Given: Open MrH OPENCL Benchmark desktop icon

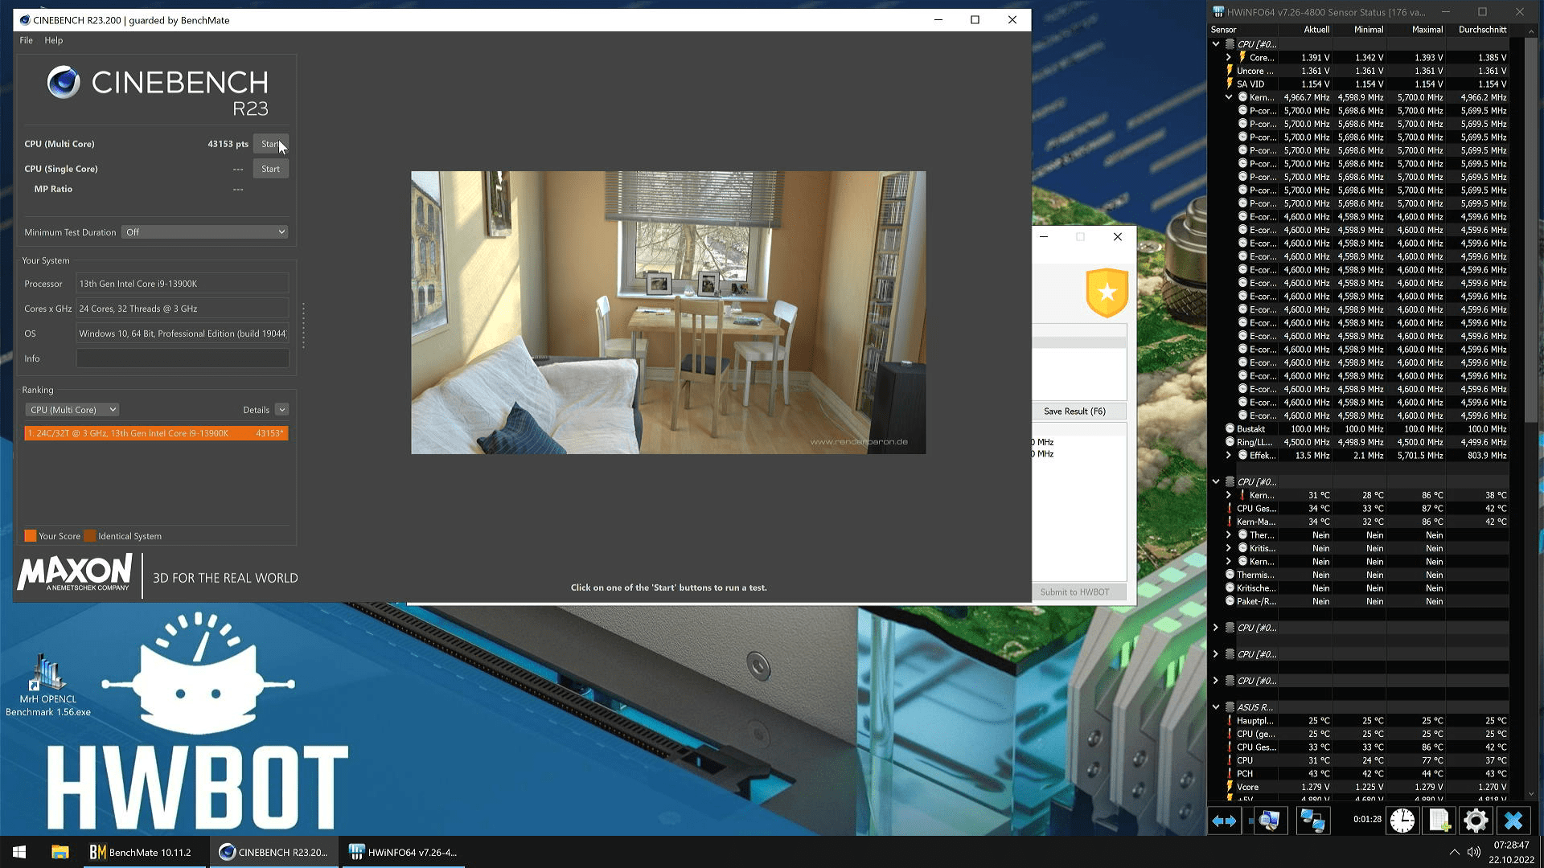Looking at the screenshot, I should pos(47,686).
